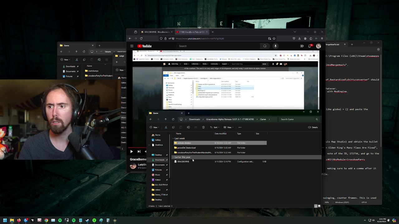The height and width of the screenshot is (224, 399).
Task: Sort by the Type column header
Action: (239, 133)
